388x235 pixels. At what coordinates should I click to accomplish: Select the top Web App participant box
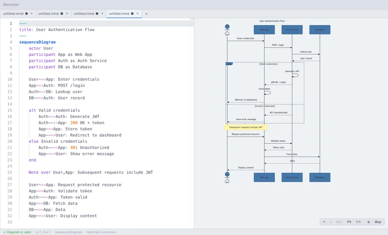[264, 30]
